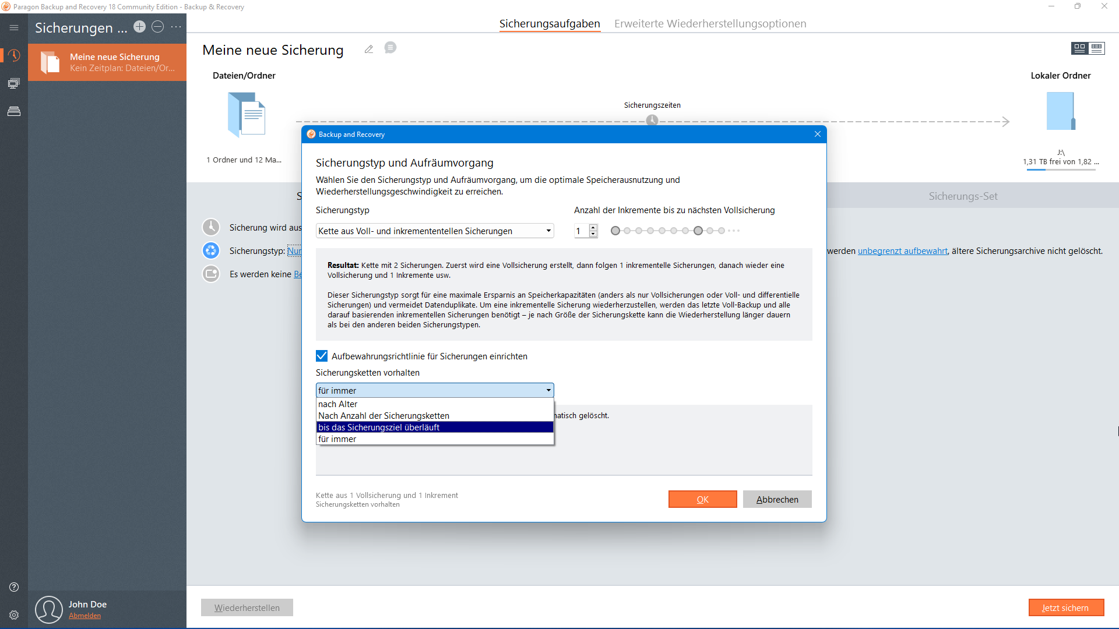Increase increment count with stepper up arrow

point(593,228)
